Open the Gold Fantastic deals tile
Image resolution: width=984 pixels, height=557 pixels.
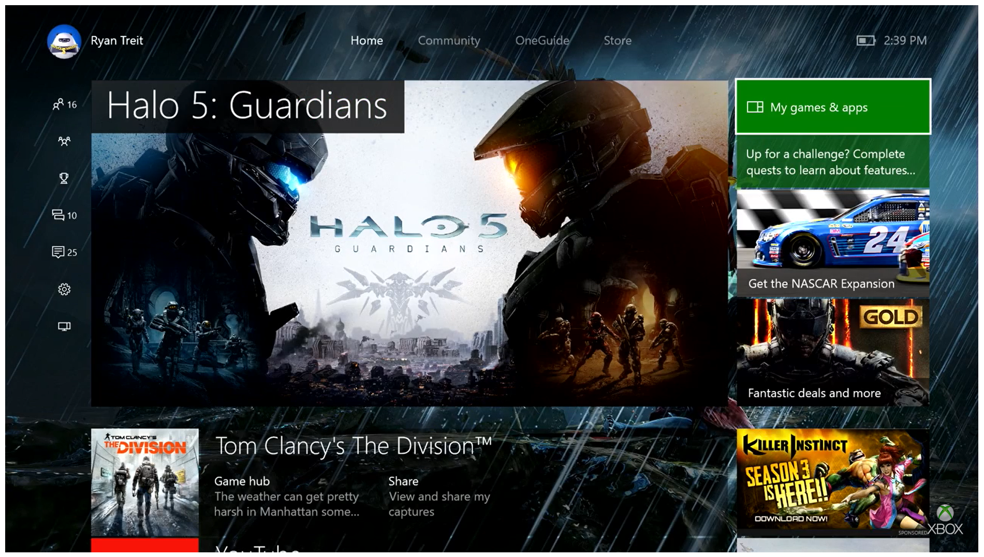[833, 352]
